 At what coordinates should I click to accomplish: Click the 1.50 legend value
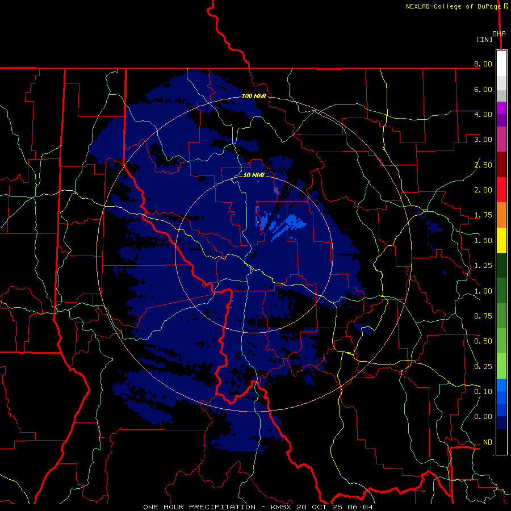[483, 241]
